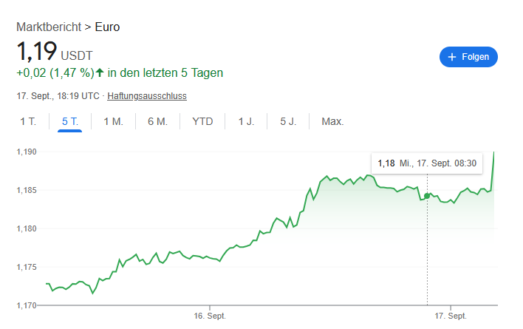Open the Haftungsausschluss disclaimer link
523x329 pixels.
[x=146, y=96]
